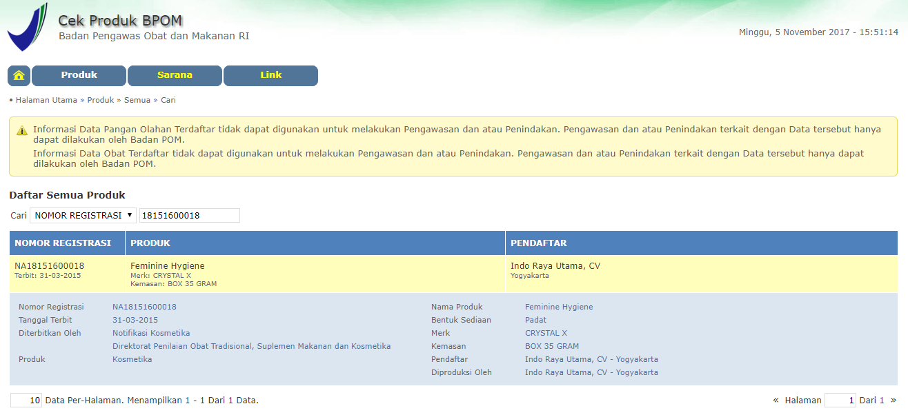Click the Produk breadcrumb link

click(101, 100)
